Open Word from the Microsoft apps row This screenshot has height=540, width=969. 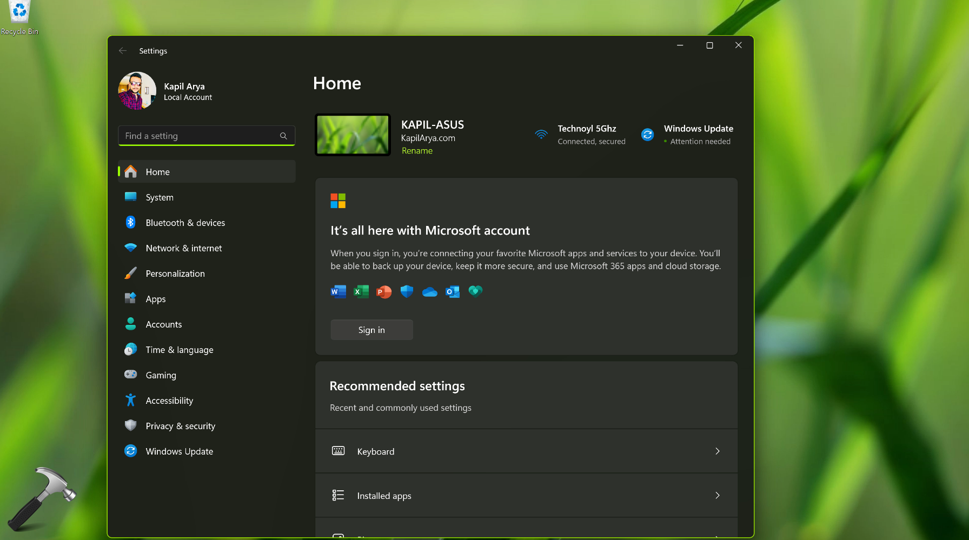point(338,291)
